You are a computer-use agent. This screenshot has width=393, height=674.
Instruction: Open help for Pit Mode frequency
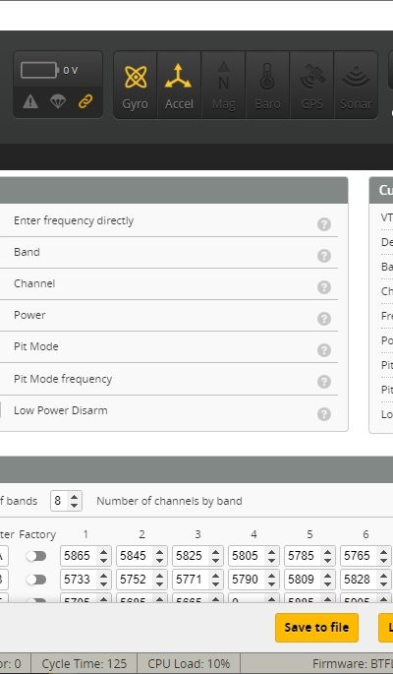click(324, 382)
